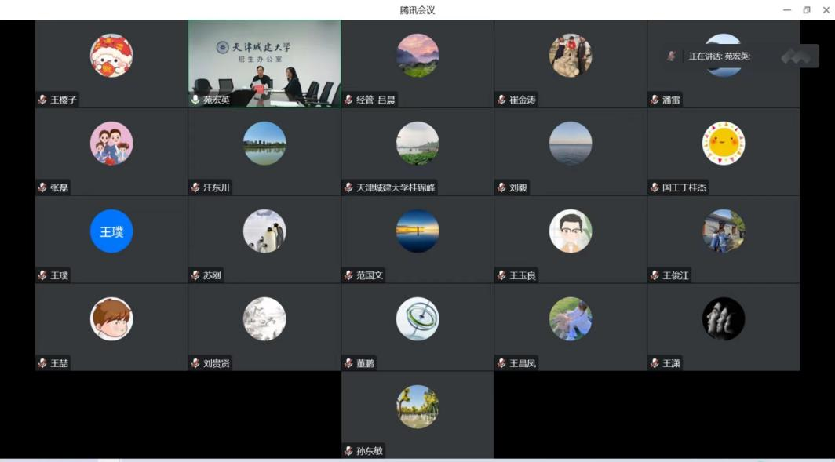The width and height of the screenshot is (835, 462).
Task: Click the muted mic icon beside 王昌凤
Action: point(501,363)
